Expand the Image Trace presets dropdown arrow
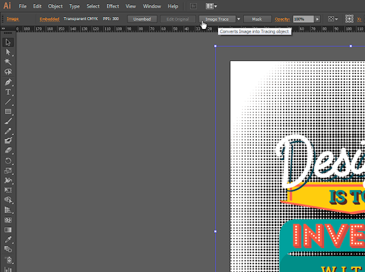365x272 pixels. coord(238,19)
